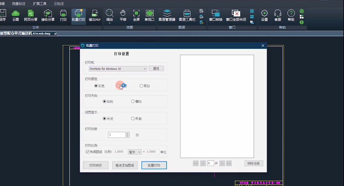Expand the OneNote printer dropdown
Image resolution: width=344 pixels, height=186 pixels.
tap(144, 69)
